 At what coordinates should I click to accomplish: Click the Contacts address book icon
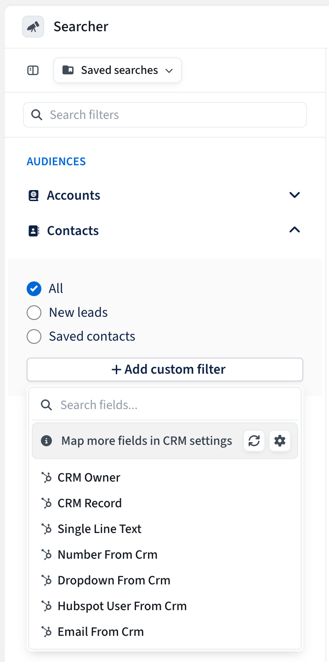[x=34, y=230]
